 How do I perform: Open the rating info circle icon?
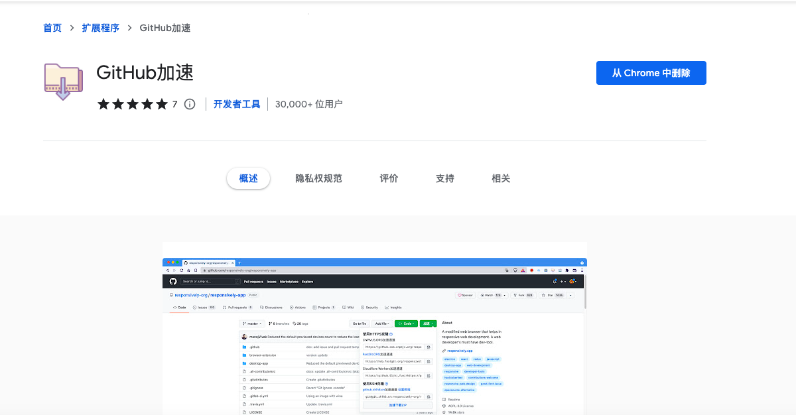190,104
